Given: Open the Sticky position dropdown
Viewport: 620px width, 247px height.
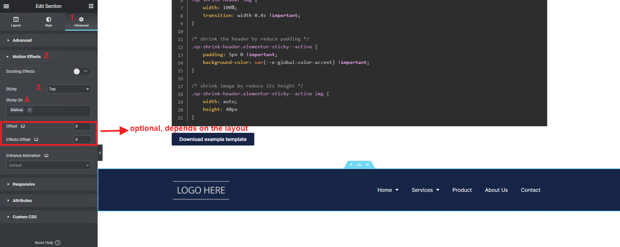Looking at the screenshot, I should [x=69, y=89].
